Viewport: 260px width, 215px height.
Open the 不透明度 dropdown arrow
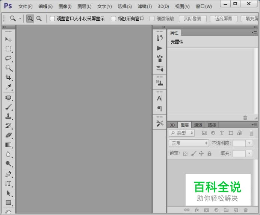pos(249,143)
